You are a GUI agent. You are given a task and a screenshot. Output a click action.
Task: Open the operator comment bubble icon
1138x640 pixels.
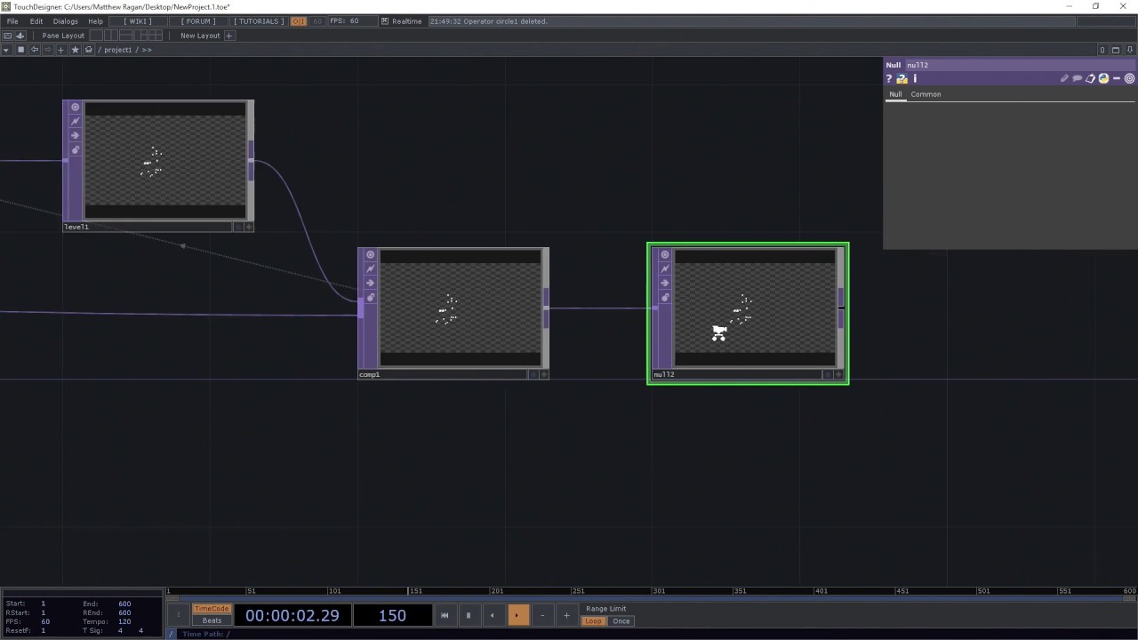(1077, 79)
